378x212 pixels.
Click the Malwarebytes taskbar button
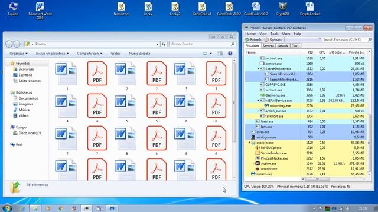click(x=112, y=208)
